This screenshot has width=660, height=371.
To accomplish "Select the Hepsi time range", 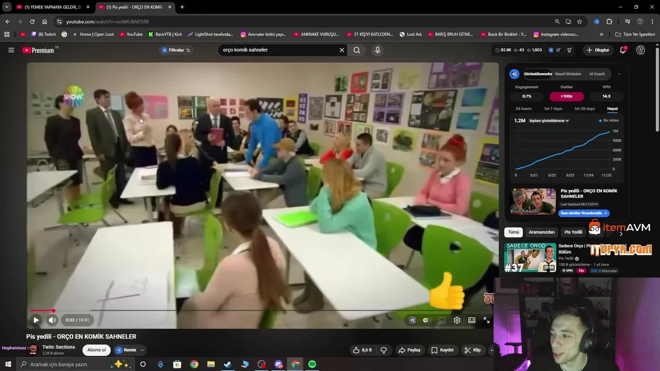I will tap(612, 109).
